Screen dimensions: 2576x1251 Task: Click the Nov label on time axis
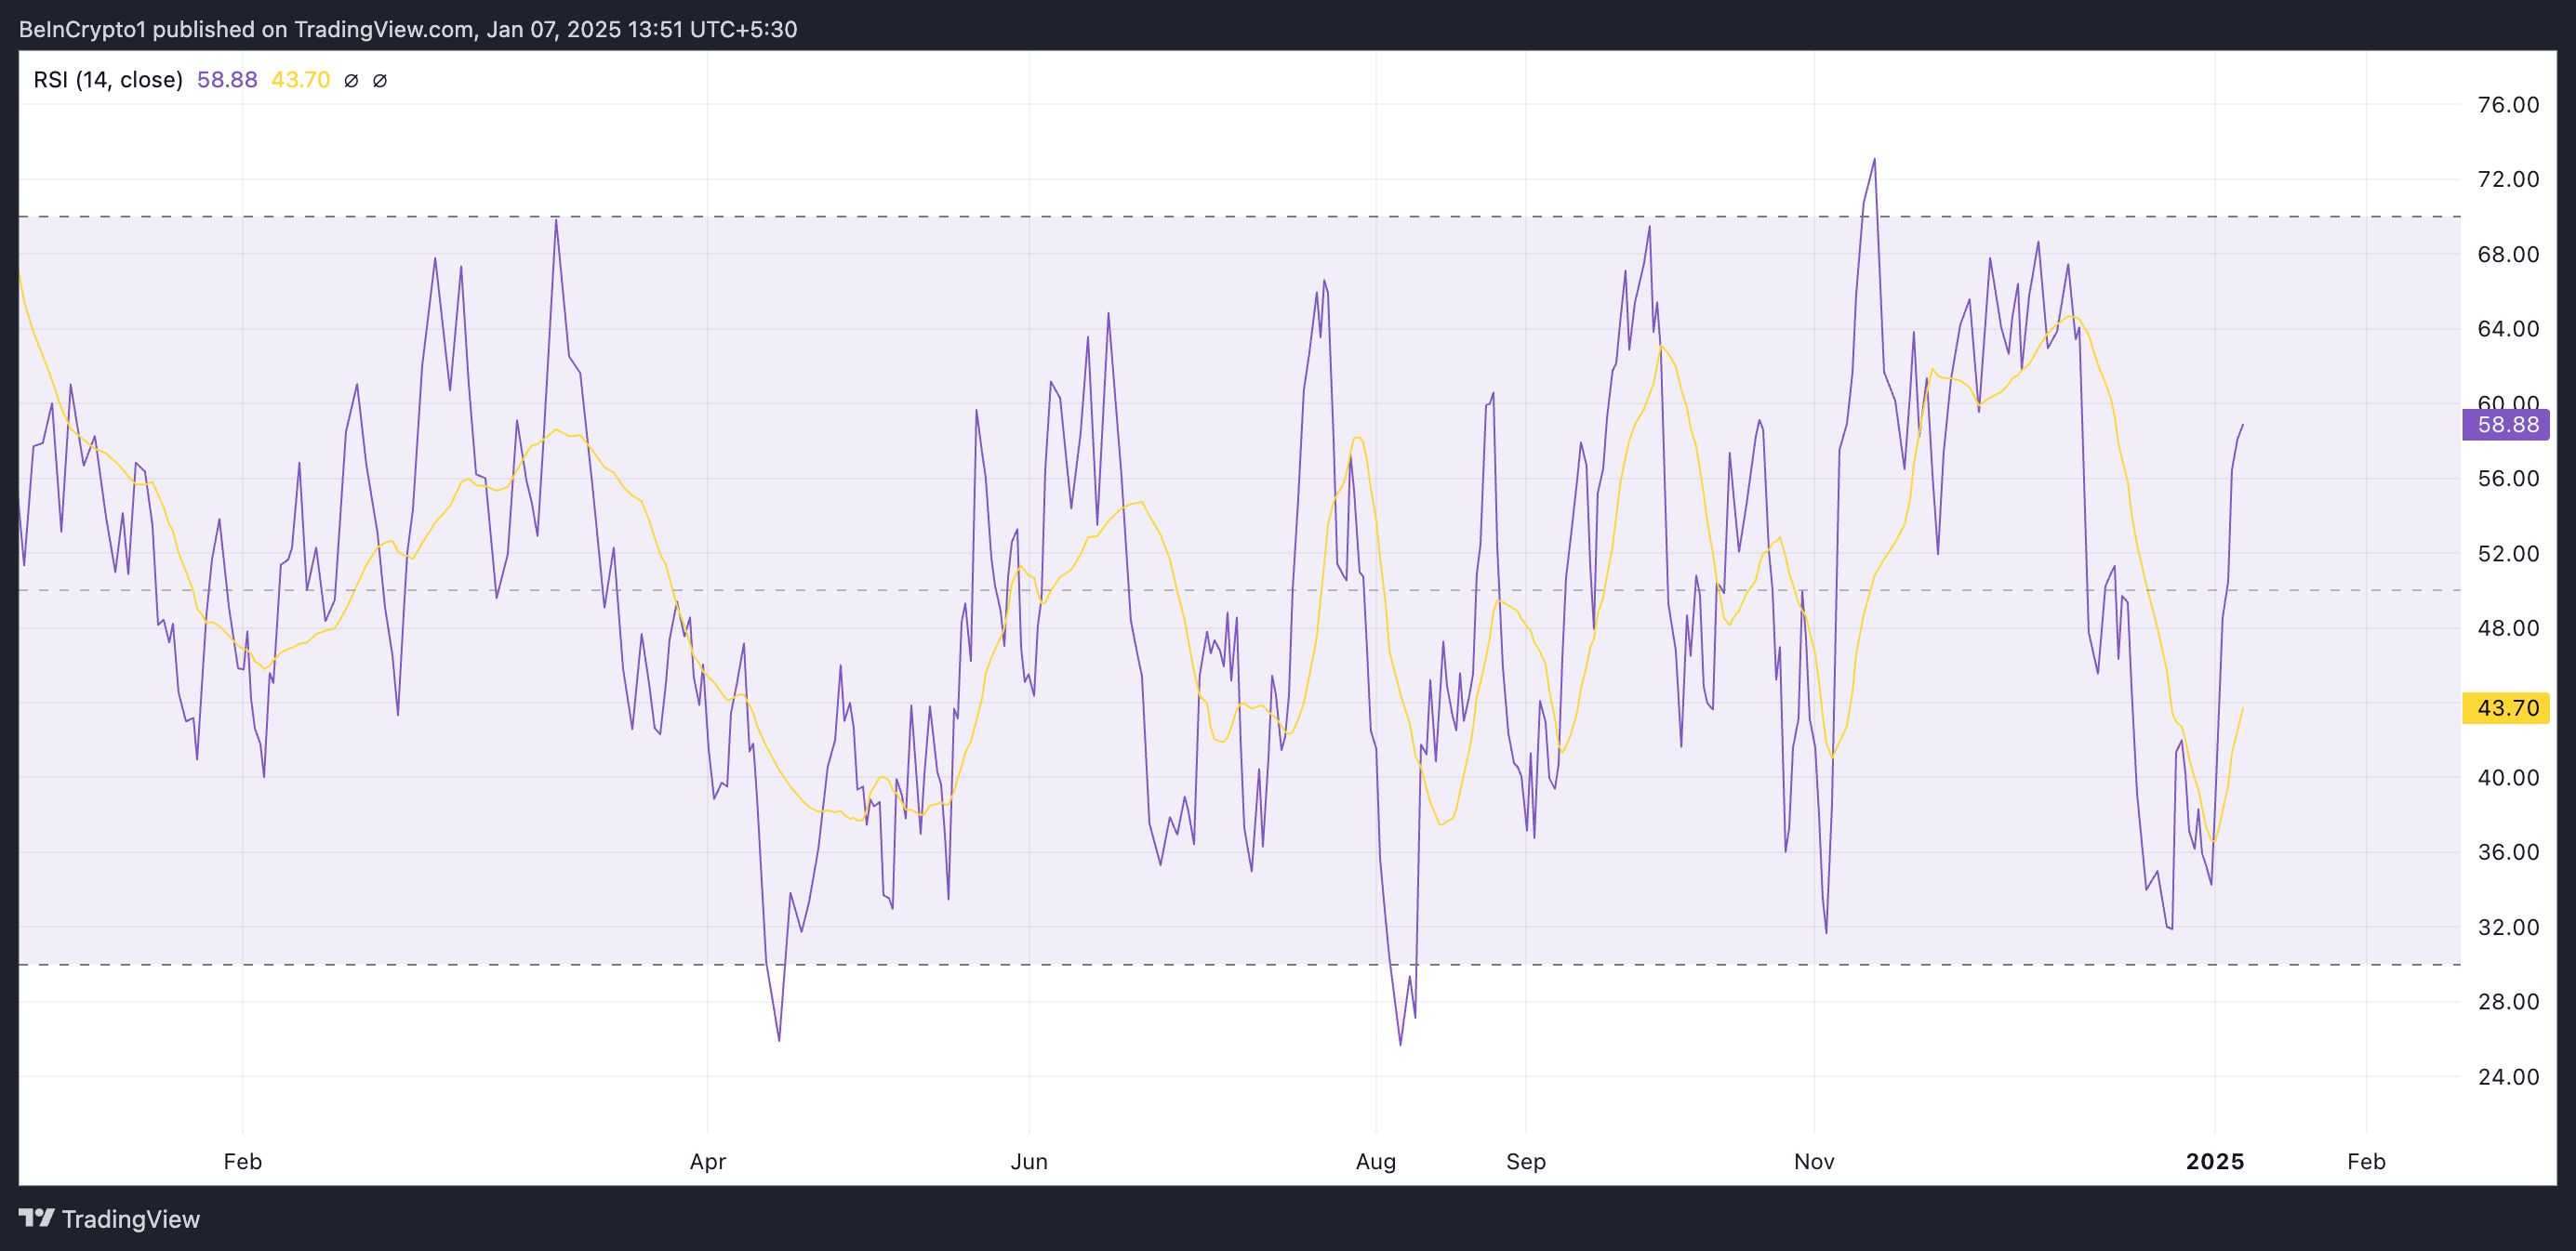click(x=1814, y=1161)
